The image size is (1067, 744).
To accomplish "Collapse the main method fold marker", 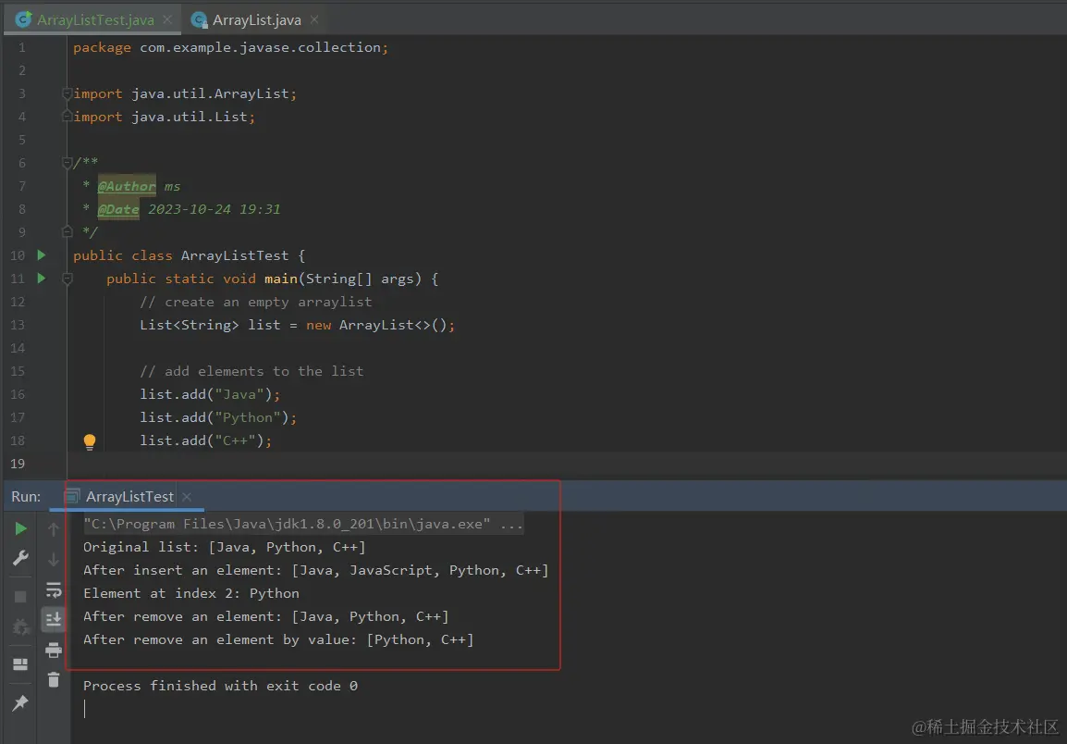I will pos(67,278).
